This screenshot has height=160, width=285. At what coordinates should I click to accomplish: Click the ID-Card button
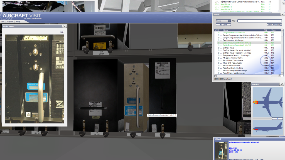223,25
